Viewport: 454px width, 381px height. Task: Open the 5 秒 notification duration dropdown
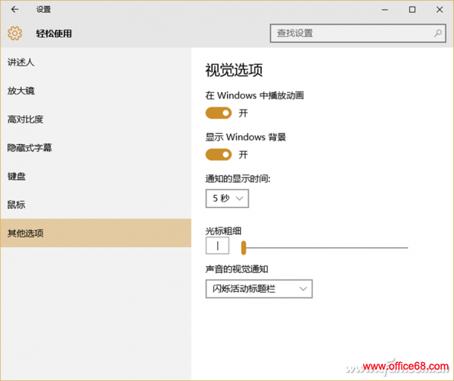click(x=227, y=199)
